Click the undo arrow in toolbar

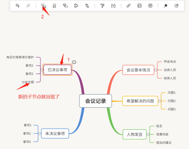17,6
